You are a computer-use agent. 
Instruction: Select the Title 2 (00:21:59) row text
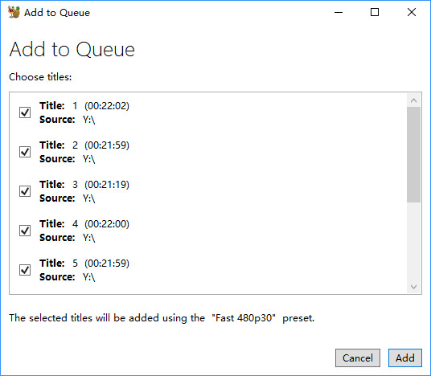click(84, 145)
